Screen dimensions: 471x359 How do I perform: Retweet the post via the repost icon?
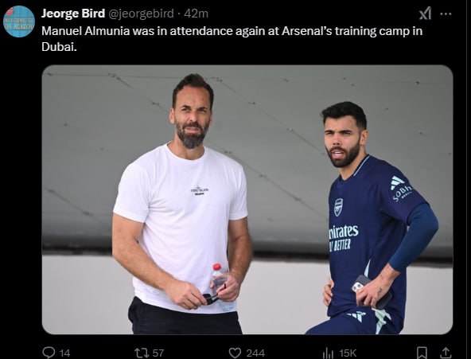140,353
